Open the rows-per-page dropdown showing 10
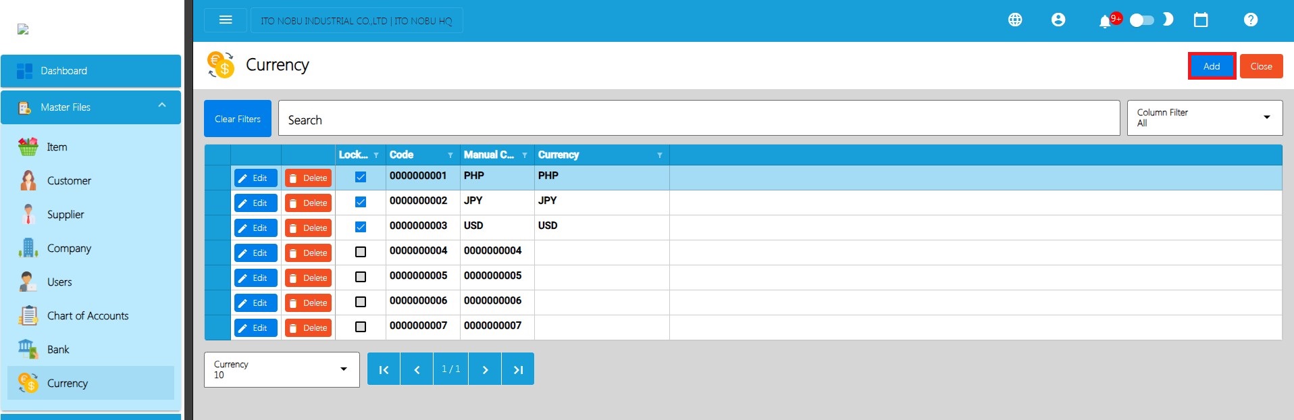The width and height of the screenshot is (1294, 420). coord(281,369)
